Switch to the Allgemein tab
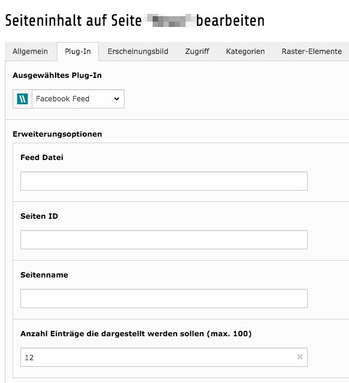 point(31,52)
